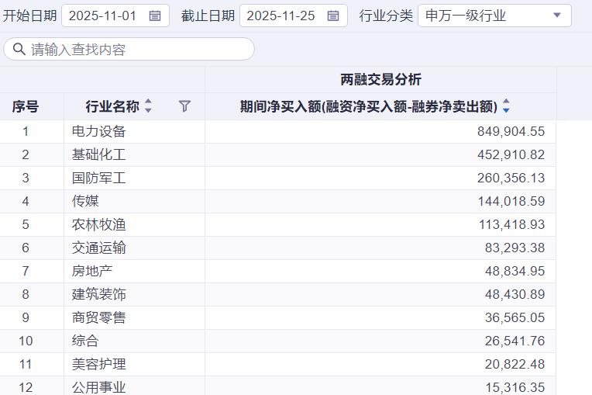The height and width of the screenshot is (395, 592).
Task: Click the value 26,541.76
Action: pos(515,341)
